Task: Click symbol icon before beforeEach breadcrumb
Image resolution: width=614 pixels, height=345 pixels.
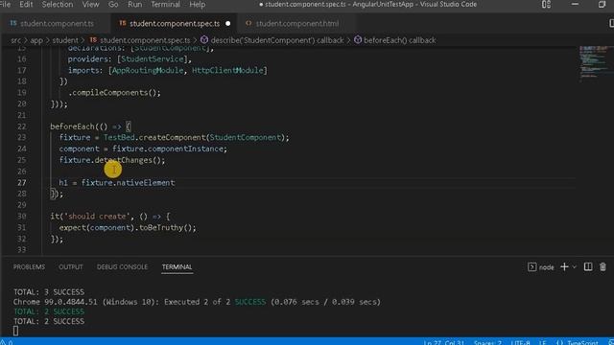Action: (x=358, y=40)
